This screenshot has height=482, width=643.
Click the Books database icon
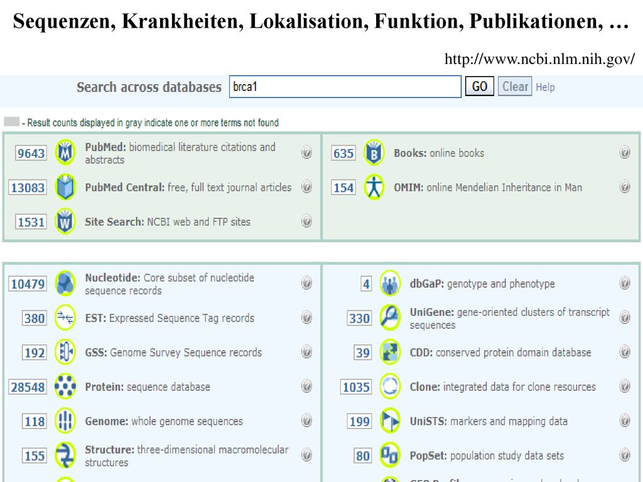click(x=374, y=153)
